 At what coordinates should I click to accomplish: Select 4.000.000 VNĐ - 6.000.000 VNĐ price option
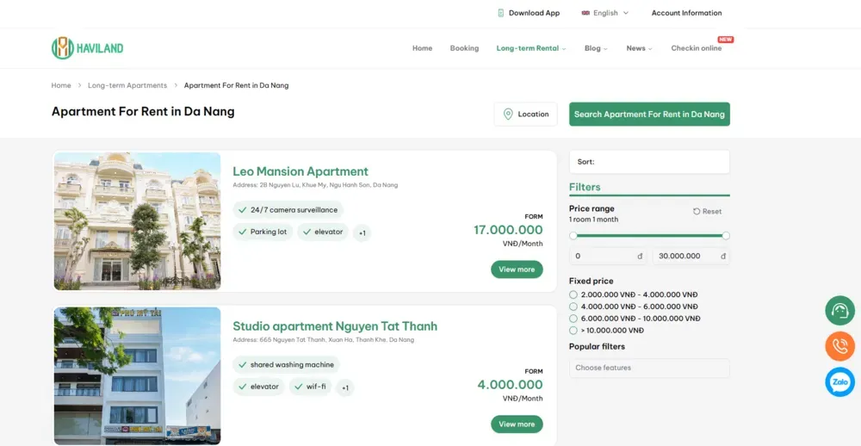pos(573,307)
